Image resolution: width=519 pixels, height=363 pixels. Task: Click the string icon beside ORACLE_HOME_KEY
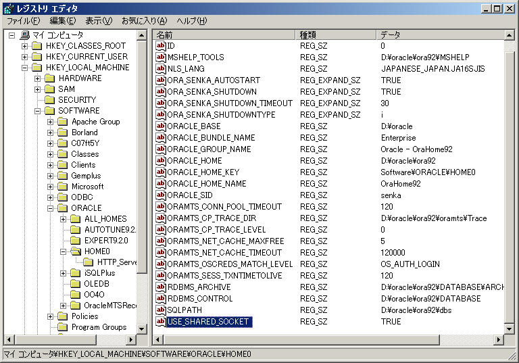pyautogui.click(x=161, y=172)
